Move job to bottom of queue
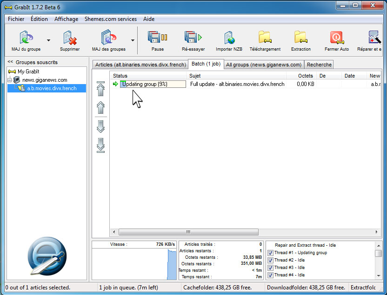This screenshot has width=387, height=295. click(100, 145)
